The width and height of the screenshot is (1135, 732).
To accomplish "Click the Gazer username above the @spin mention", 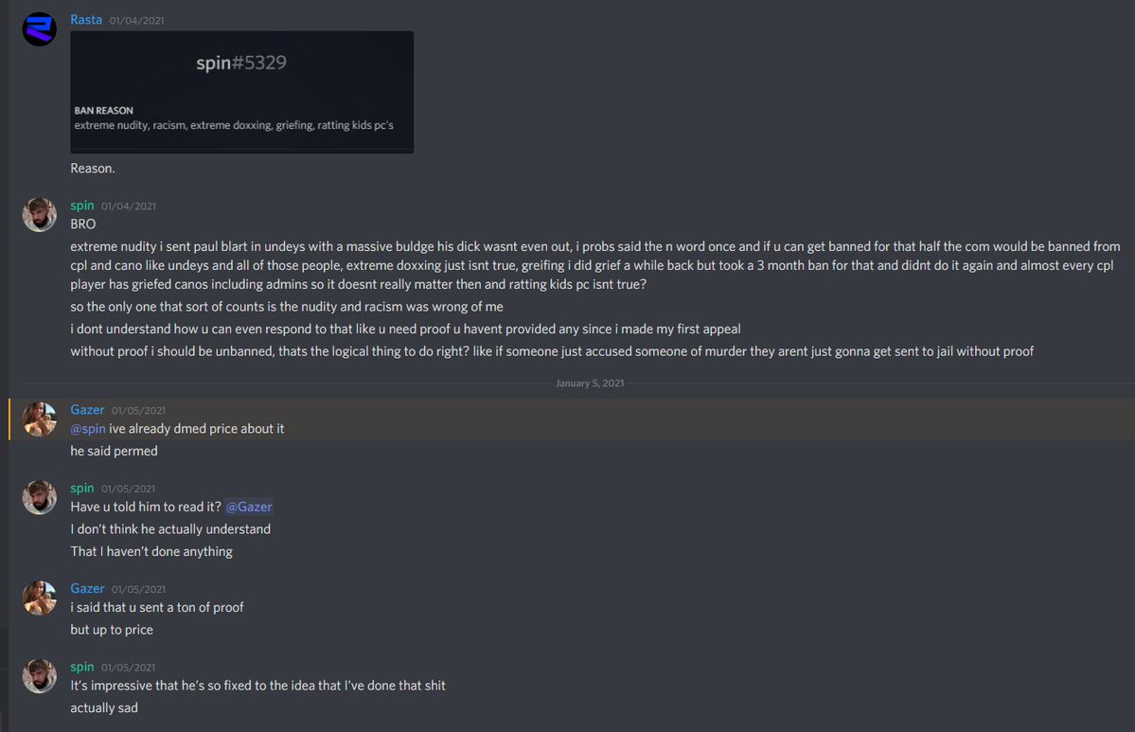I will (x=87, y=410).
